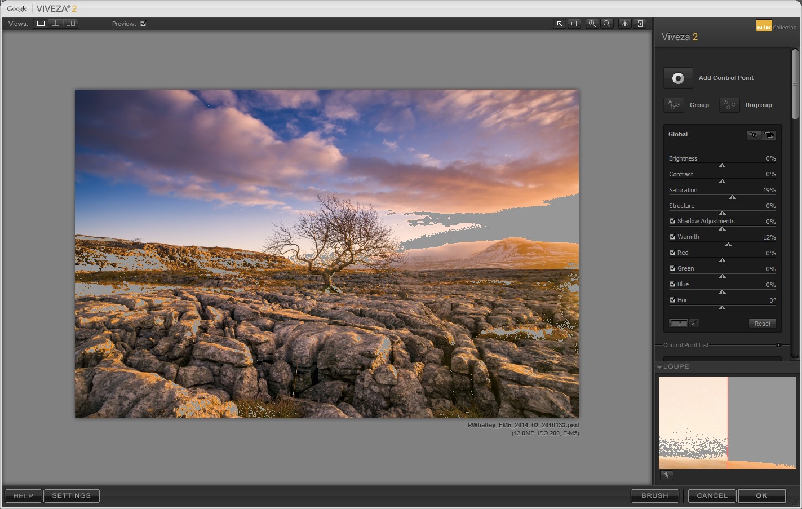Pin the loupe position
The image size is (802, 509).
click(666, 475)
